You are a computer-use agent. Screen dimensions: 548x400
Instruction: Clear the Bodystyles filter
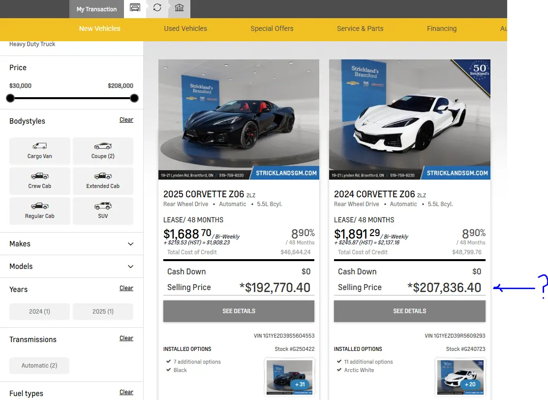pos(126,120)
